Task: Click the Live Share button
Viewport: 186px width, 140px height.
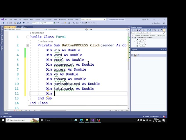Action: (156, 23)
